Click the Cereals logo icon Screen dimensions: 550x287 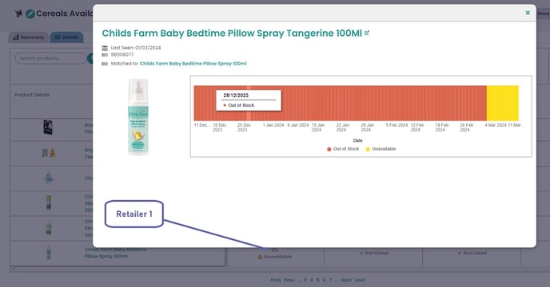click(30, 14)
